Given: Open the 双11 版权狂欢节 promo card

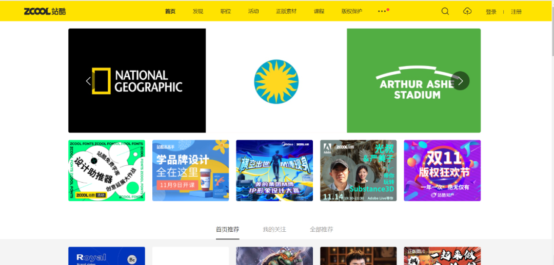Looking at the screenshot, I should point(442,170).
